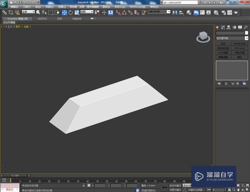
Task: Toggle keyboard shortcut override
Action: 110,13
